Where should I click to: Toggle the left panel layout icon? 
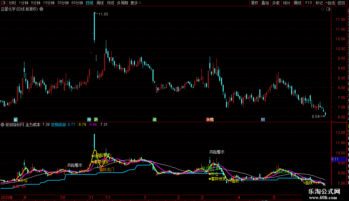pos(3,3)
